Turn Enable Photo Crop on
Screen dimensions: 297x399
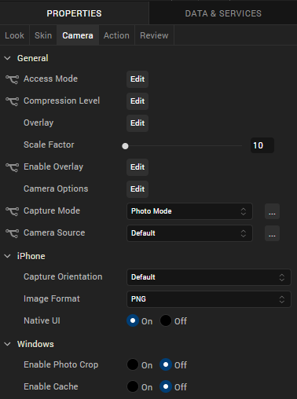[133, 364]
